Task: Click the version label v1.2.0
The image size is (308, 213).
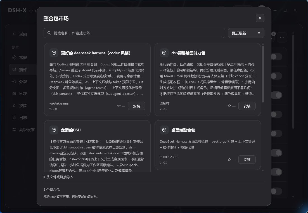Action: 164,109
